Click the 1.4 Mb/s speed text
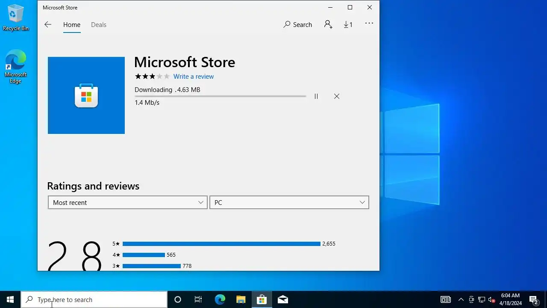The width and height of the screenshot is (547, 308). click(x=147, y=103)
